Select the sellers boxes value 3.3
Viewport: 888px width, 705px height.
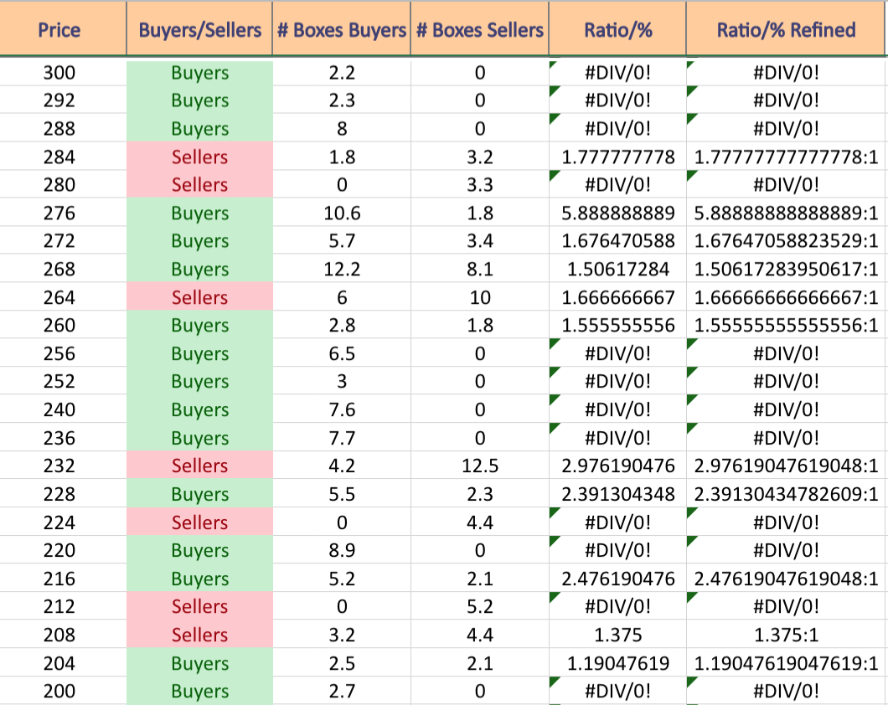click(x=480, y=184)
